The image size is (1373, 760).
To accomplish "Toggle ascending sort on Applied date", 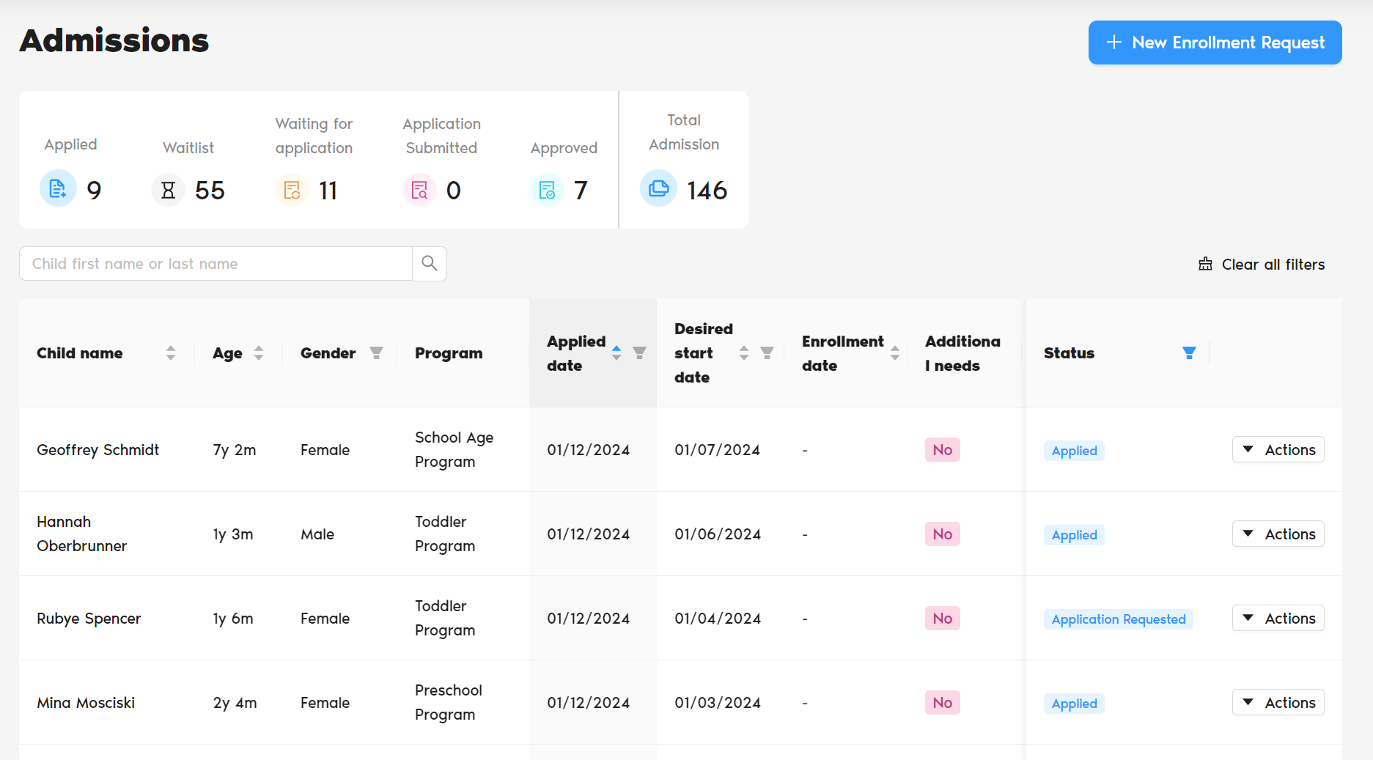I will coord(616,353).
